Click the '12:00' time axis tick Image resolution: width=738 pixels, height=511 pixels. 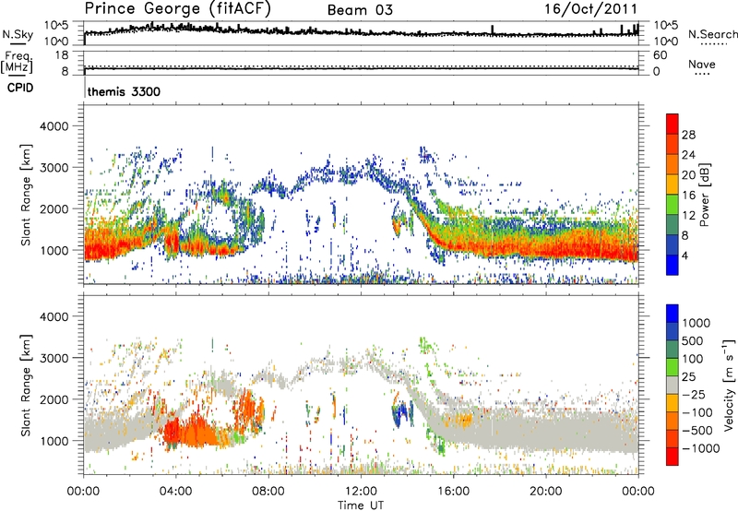coord(361,492)
